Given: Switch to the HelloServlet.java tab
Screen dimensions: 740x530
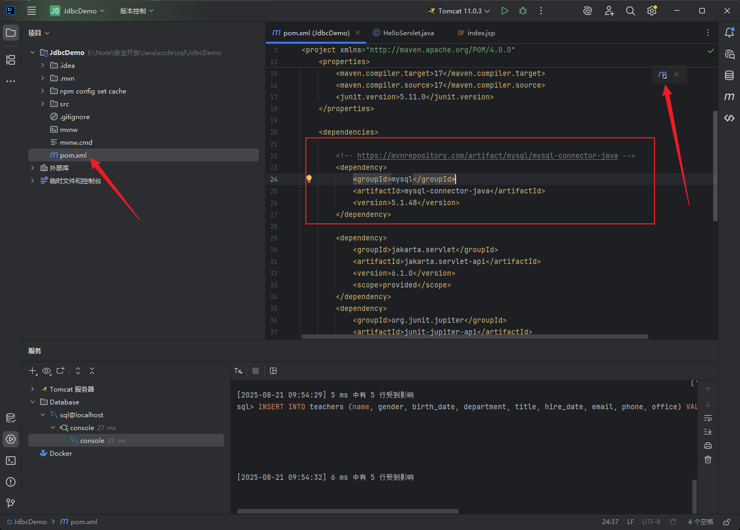Looking at the screenshot, I should pos(403,33).
